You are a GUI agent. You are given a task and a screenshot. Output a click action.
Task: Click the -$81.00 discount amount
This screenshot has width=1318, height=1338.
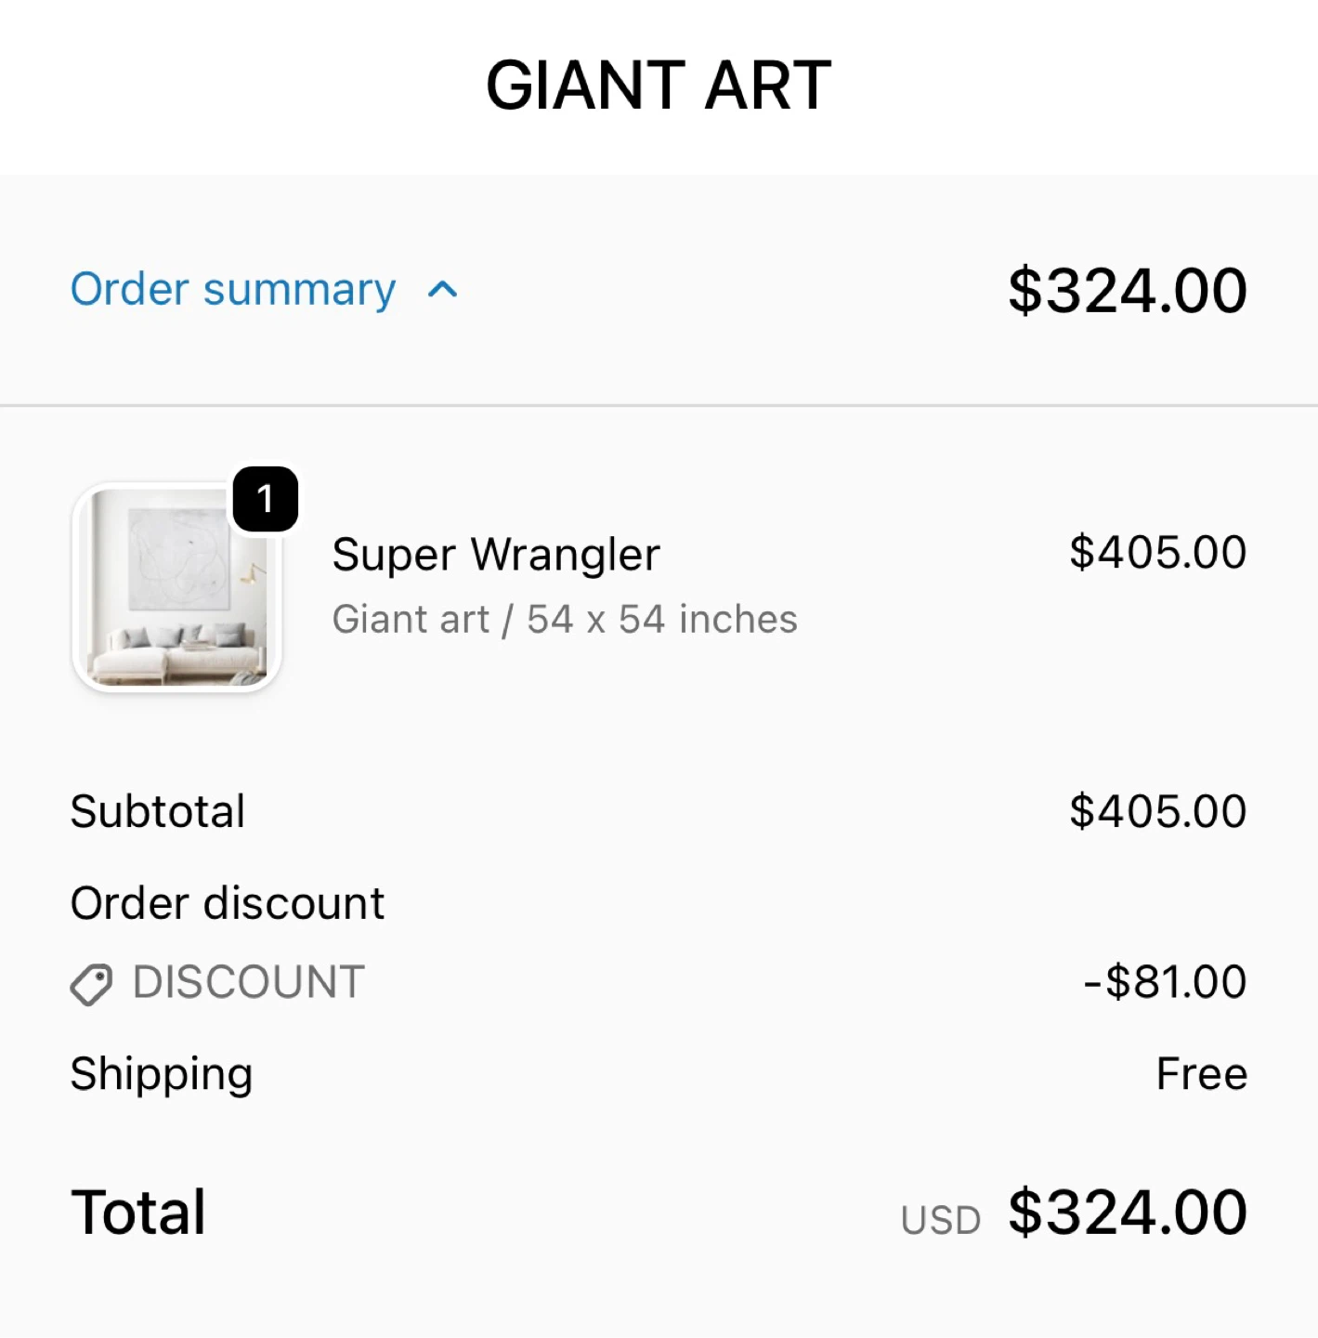pos(1165,982)
